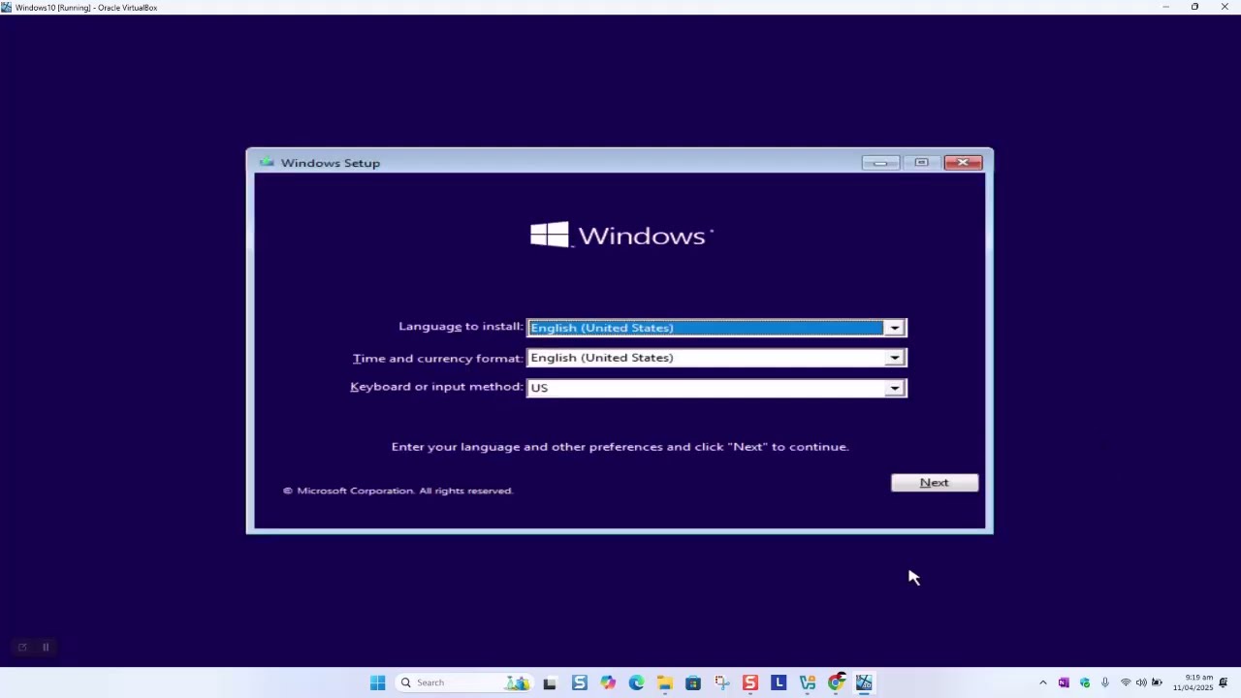Open network Wi-Fi tray settings
Viewport: 1241px width, 698px height.
point(1126,682)
